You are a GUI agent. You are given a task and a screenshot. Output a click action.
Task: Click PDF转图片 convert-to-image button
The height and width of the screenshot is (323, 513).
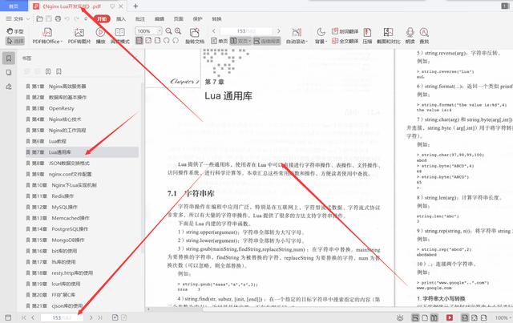tap(79, 36)
